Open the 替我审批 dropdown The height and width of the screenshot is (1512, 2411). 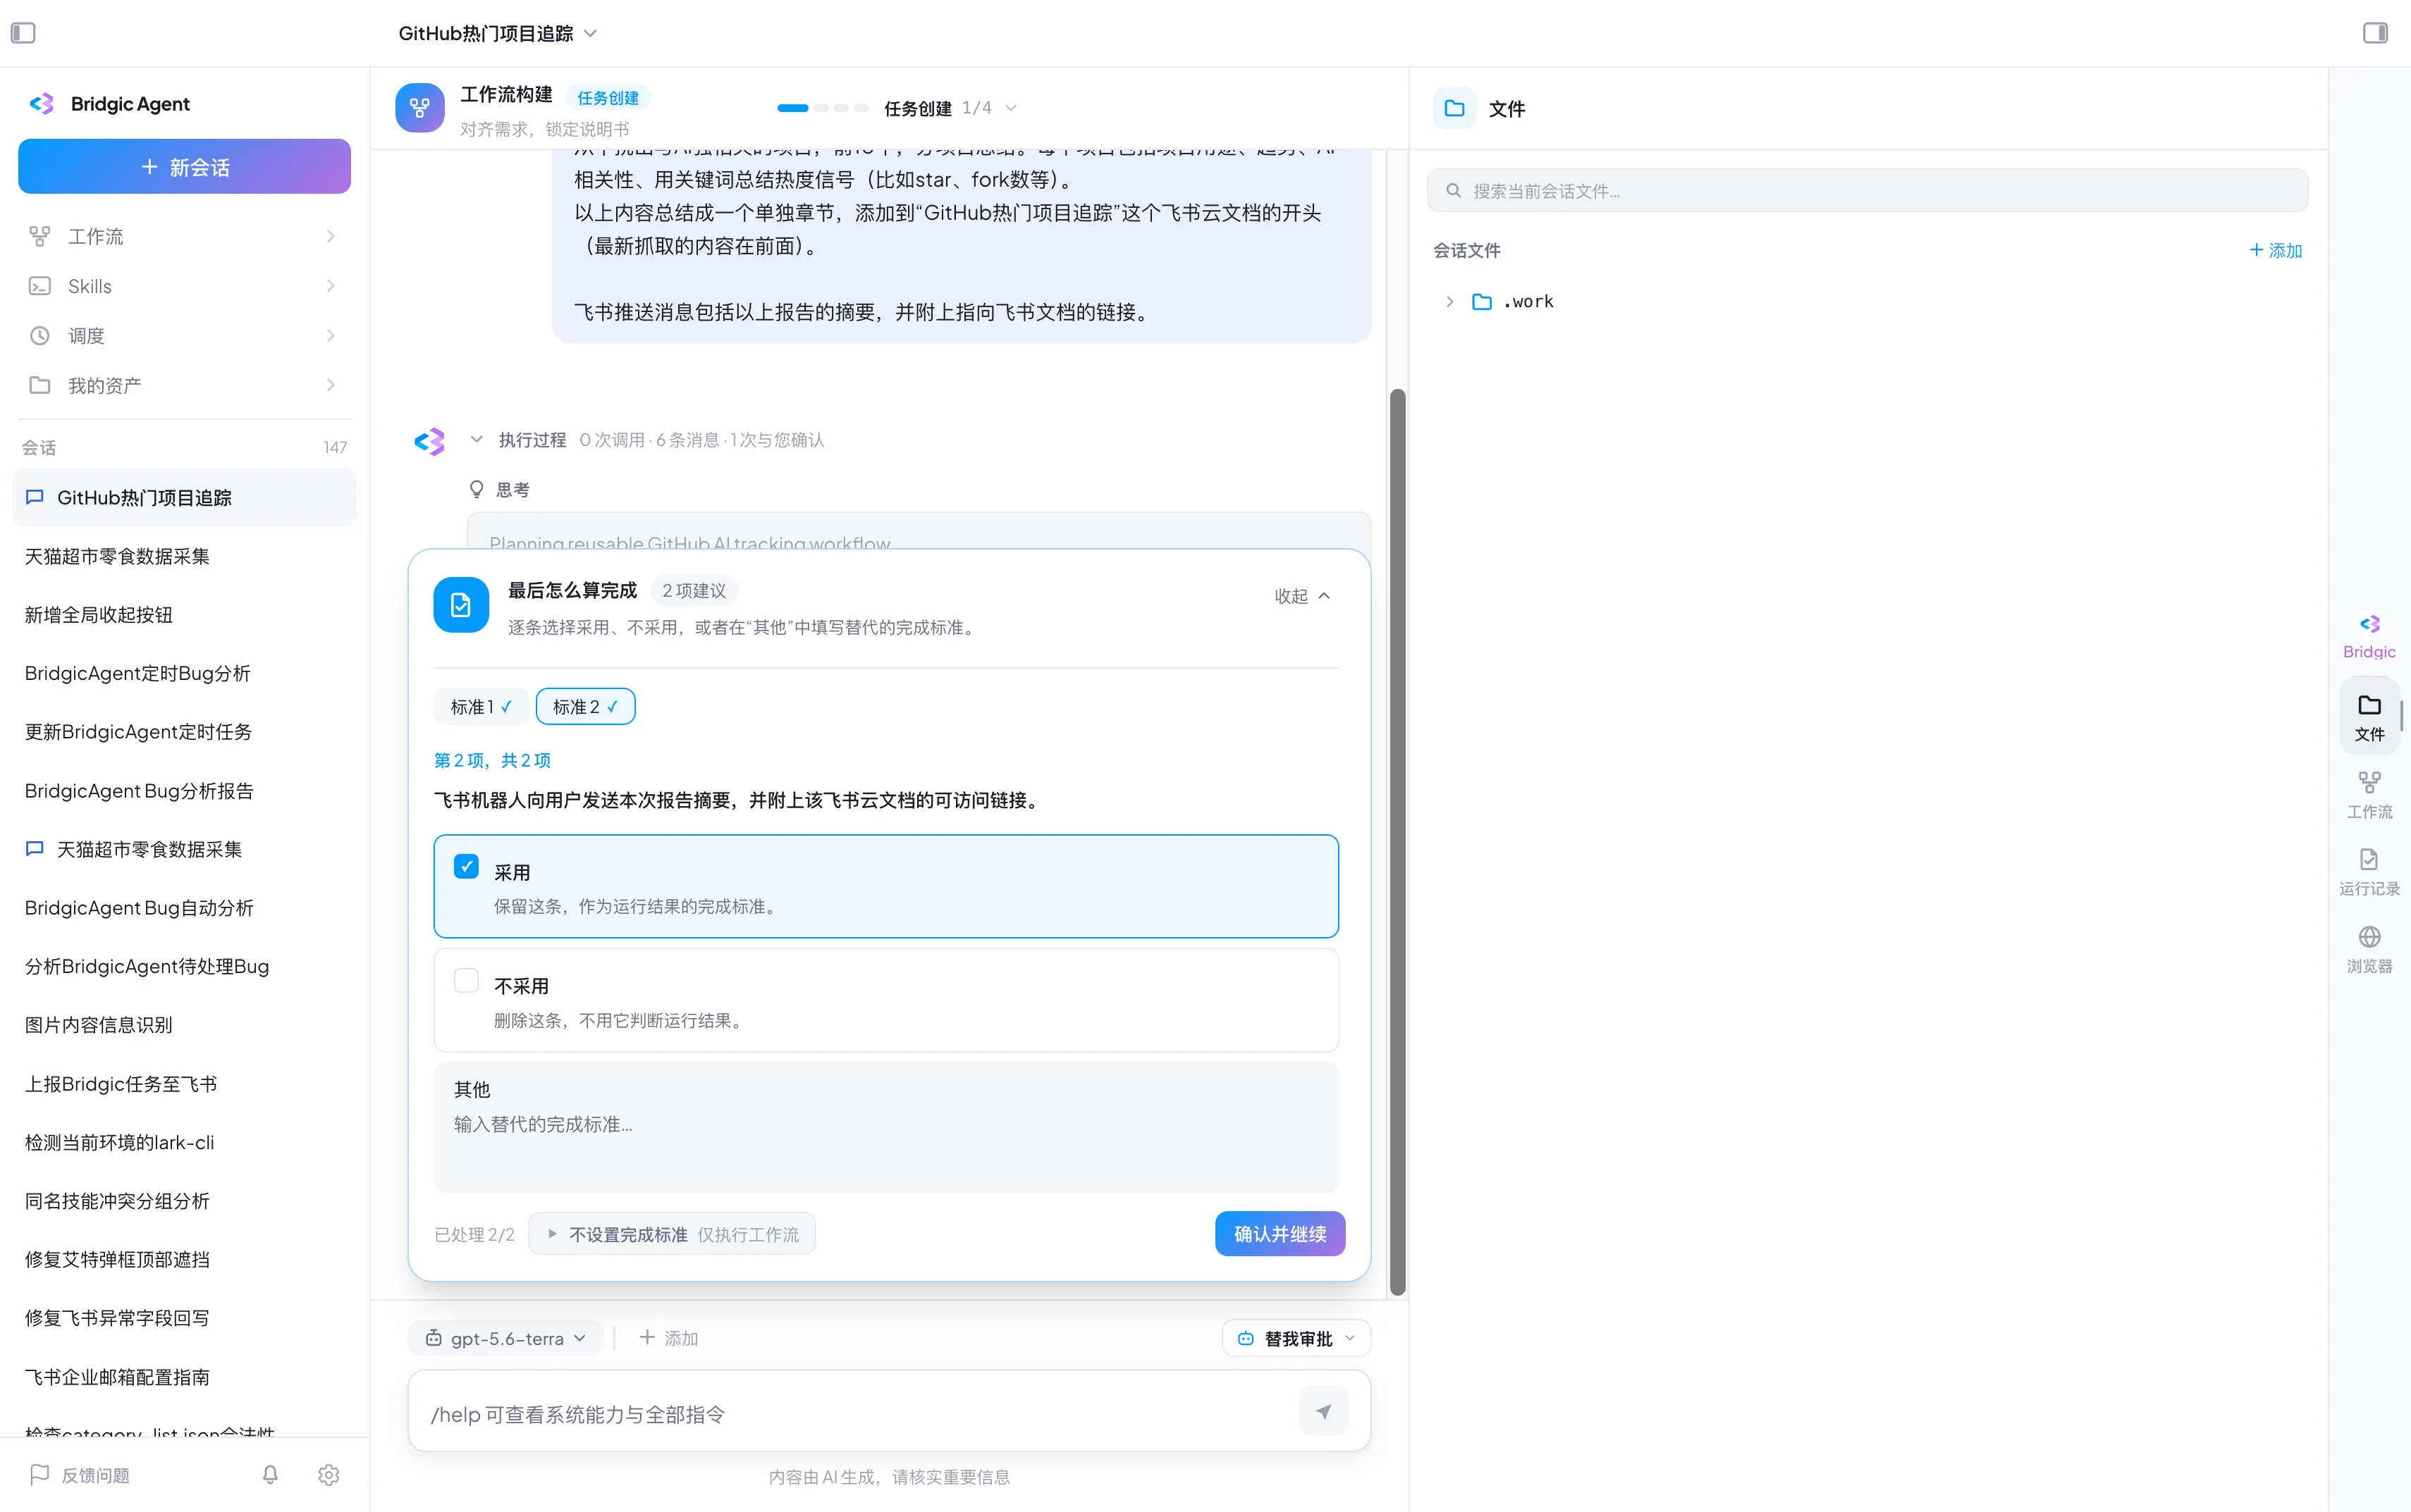click(1296, 1338)
